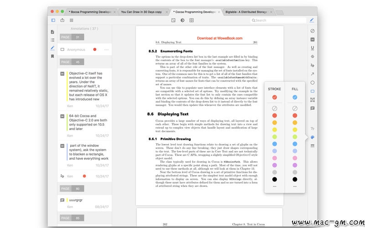Select the comment note tool
365x228 pixels.
tap(313, 109)
